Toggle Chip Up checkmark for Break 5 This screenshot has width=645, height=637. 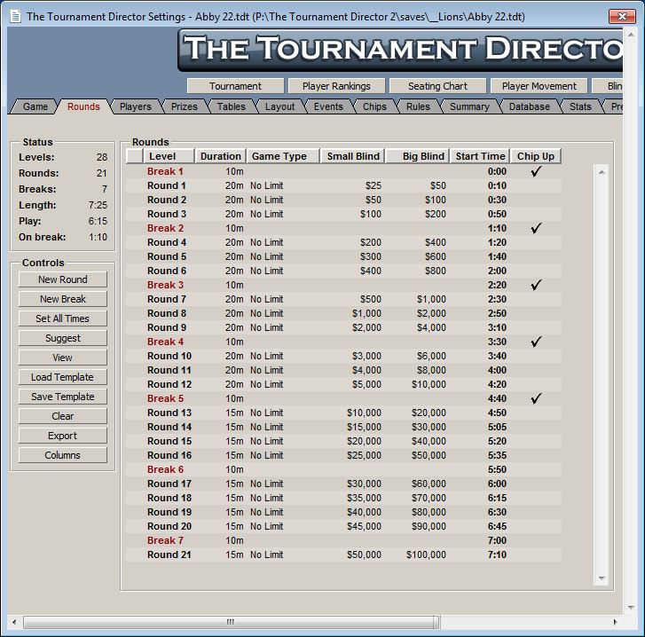pyautogui.click(x=536, y=398)
